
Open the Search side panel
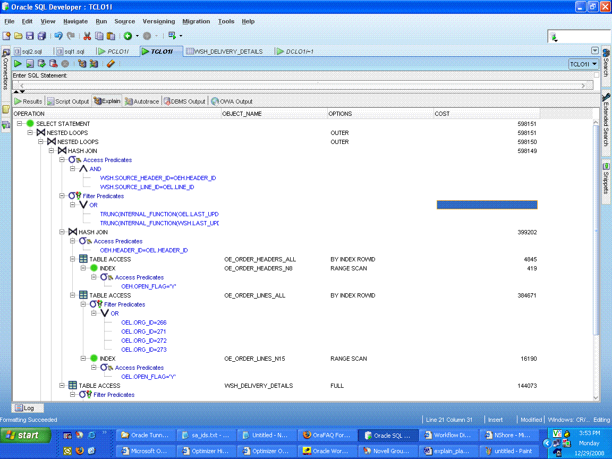pos(606,63)
